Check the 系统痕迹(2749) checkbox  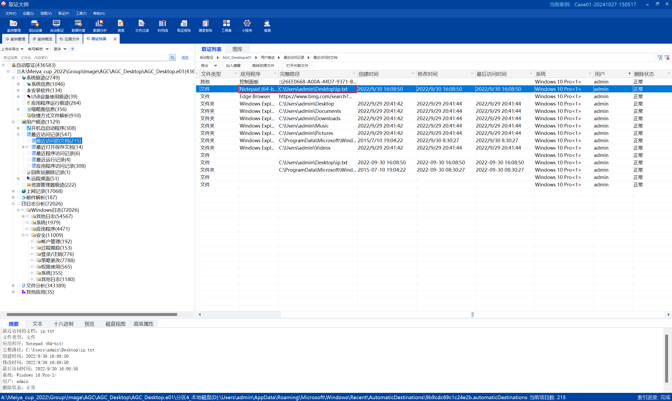(19, 78)
